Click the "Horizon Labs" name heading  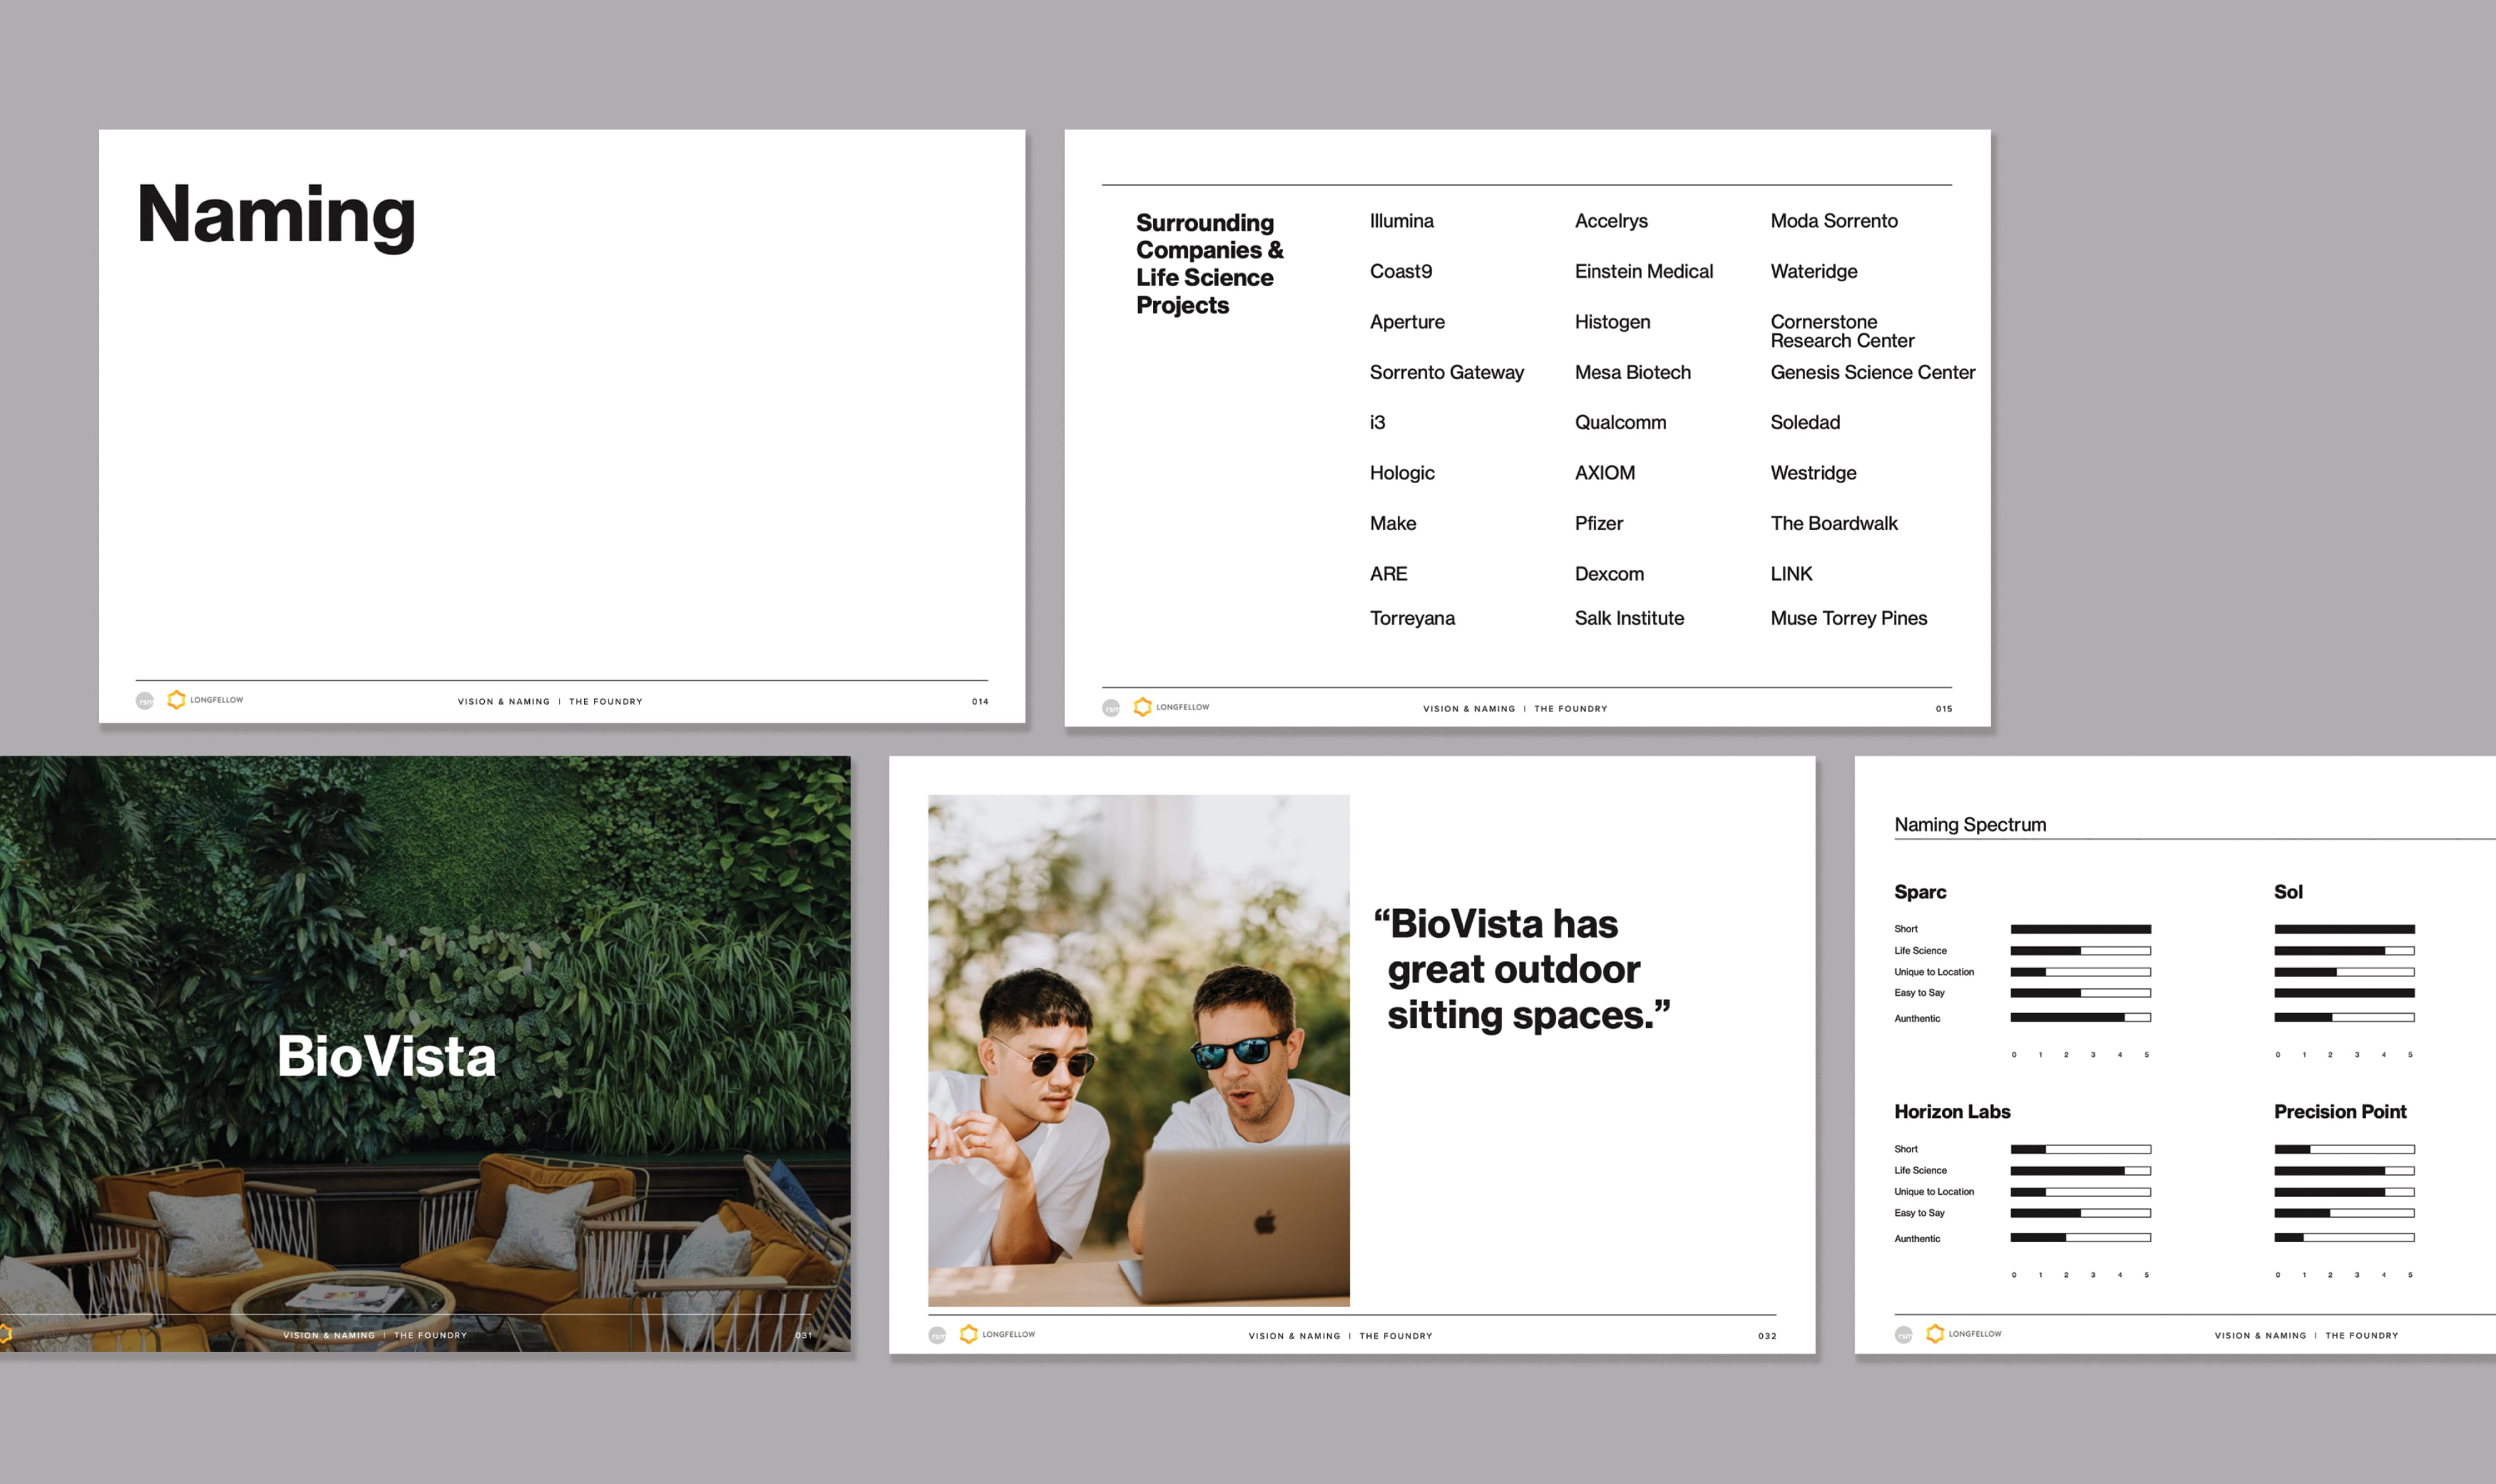click(x=1952, y=1111)
